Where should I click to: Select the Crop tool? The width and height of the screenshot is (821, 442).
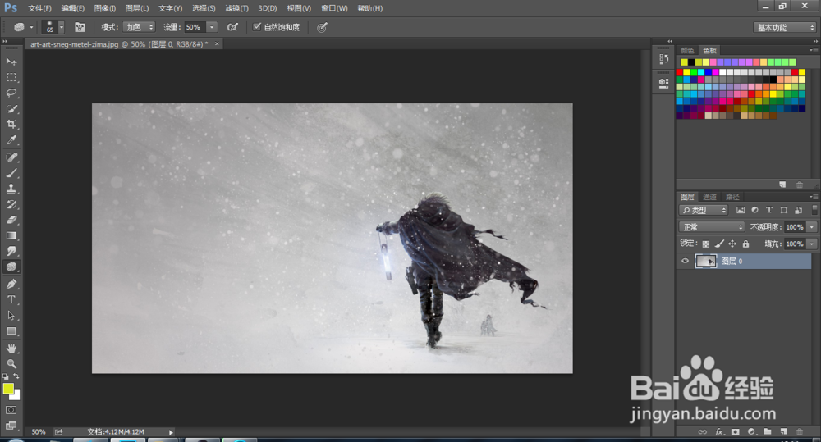click(x=11, y=125)
